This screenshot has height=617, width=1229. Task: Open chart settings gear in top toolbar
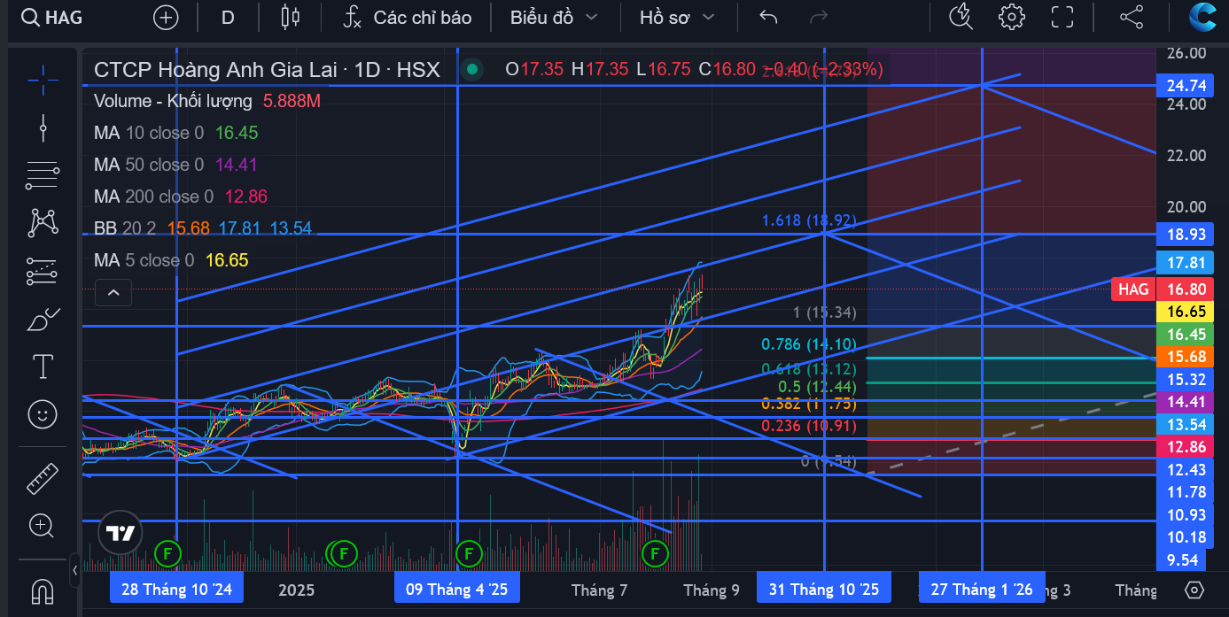coord(1011,17)
